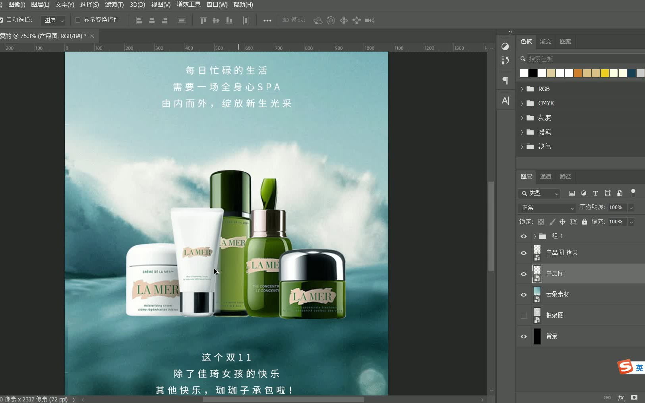Open the 滤镜(T) menu
The width and height of the screenshot is (645, 403).
(114, 5)
